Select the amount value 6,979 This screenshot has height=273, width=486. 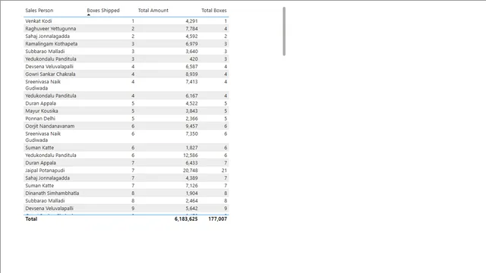pyautogui.click(x=191, y=44)
